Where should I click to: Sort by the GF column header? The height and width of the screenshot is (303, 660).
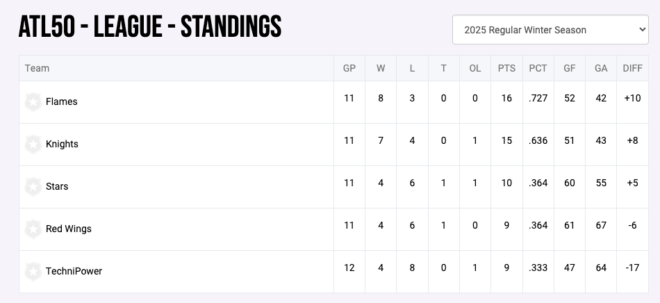pyautogui.click(x=570, y=68)
